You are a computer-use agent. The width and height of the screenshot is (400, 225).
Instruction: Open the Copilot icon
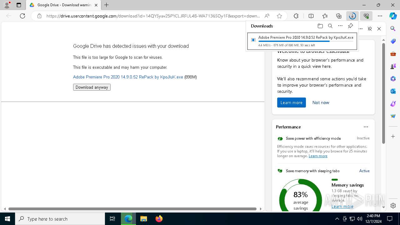click(x=393, y=16)
